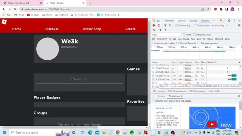Check Blocked Requests checkbox

[x=177, y=43]
